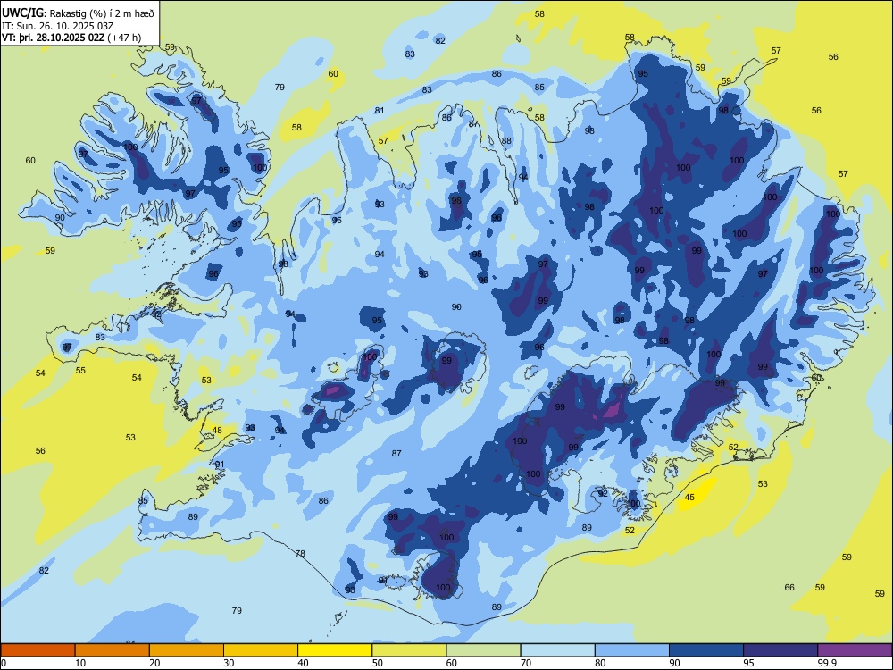Click the navy 95–99.9 legend swatch
The height and width of the screenshot is (670, 893).
780,650
